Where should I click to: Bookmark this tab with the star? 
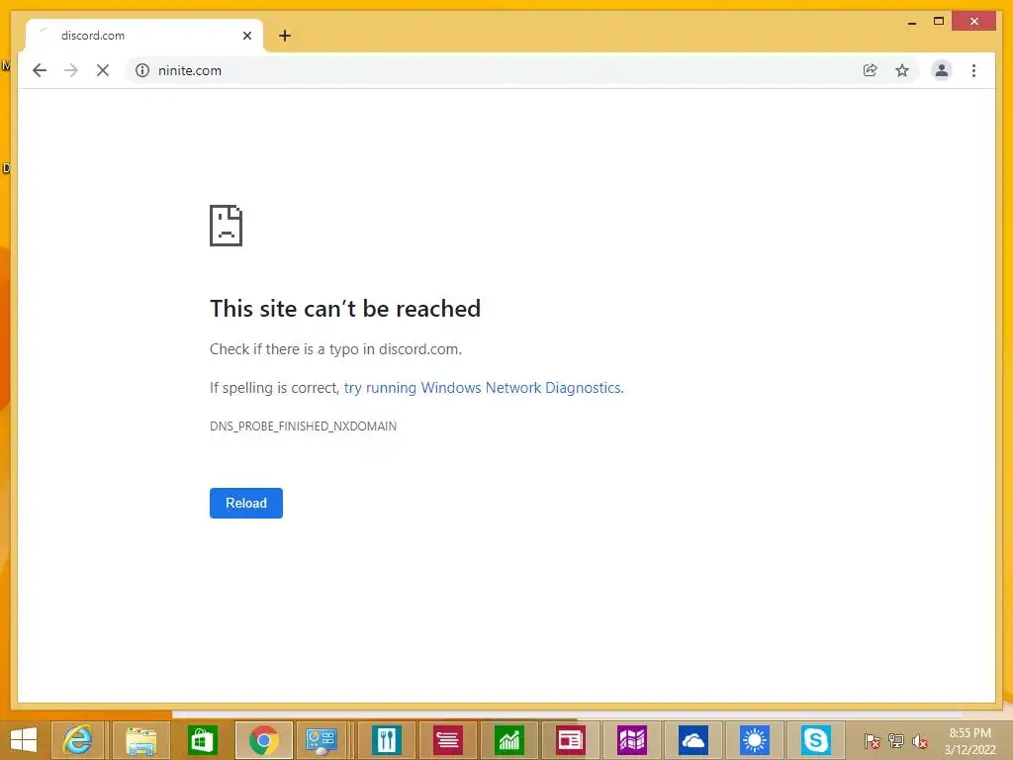902,70
